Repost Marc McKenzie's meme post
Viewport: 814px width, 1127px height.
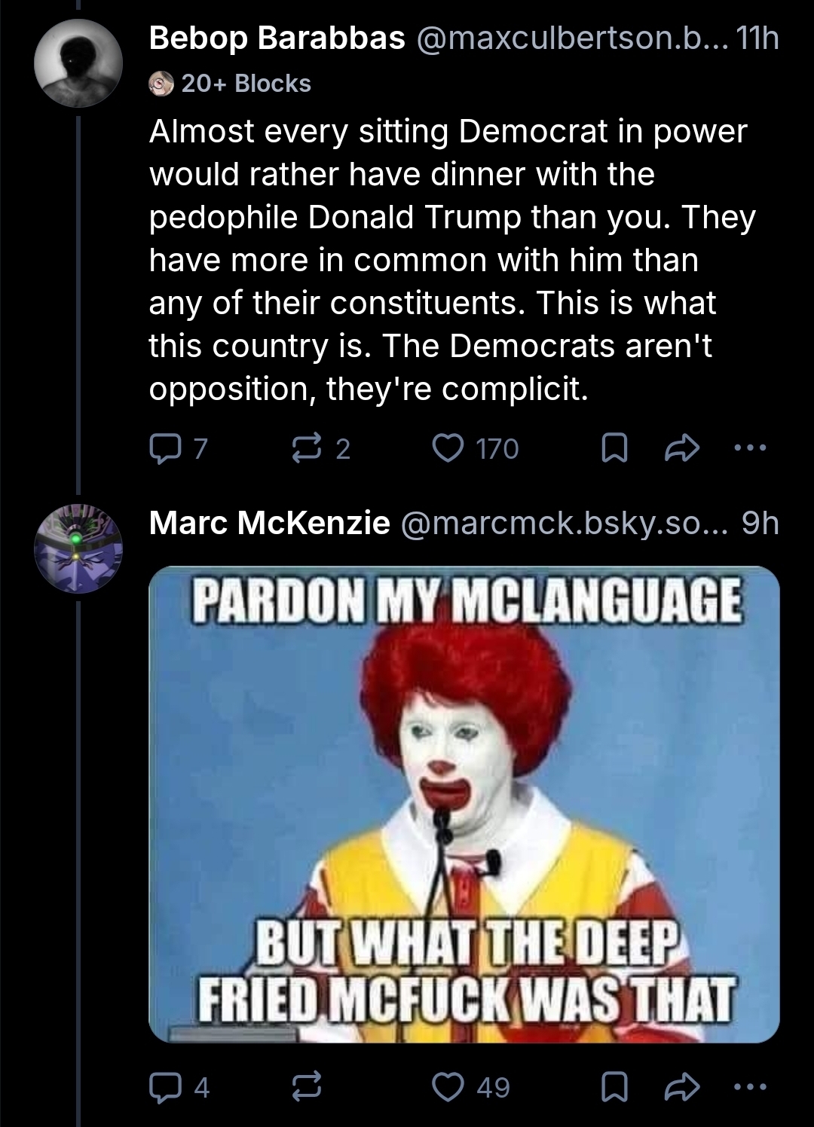[306, 1087]
